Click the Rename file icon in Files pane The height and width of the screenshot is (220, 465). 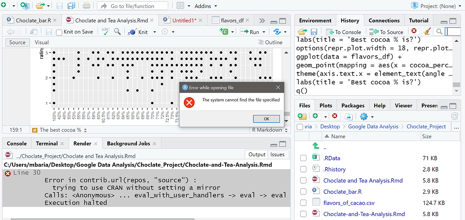(x=349, y=116)
